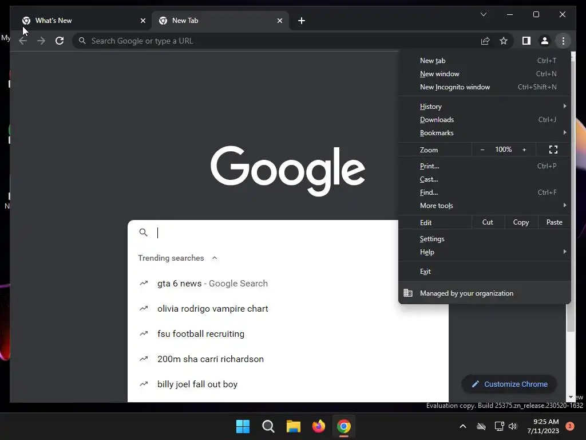This screenshot has width=586, height=440.
Task: Open a new tab with plus icon
Action: (x=302, y=21)
